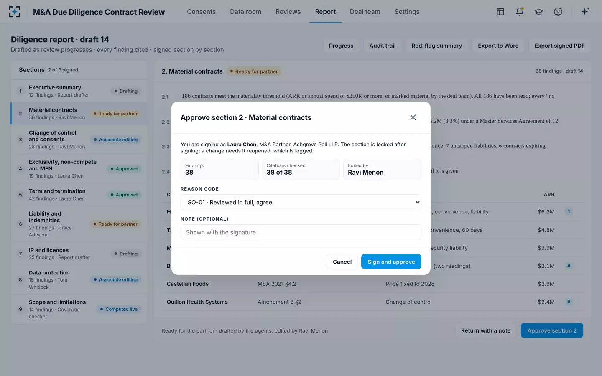The width and height of the screenshot is (602, 376).
Task: Open the Liability and indemnities section
Action: (79, 224)
